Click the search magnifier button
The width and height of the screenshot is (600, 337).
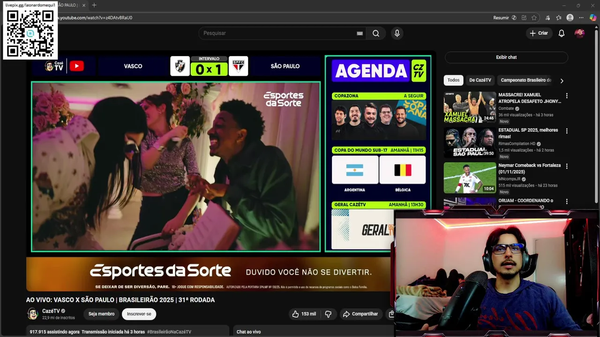point(376,33)
